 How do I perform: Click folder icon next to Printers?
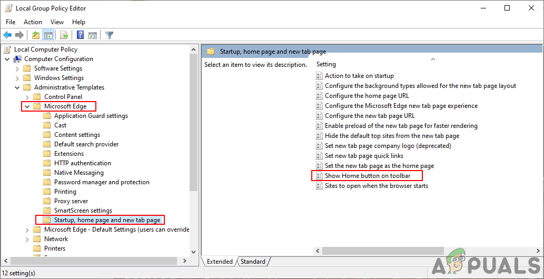37,248
